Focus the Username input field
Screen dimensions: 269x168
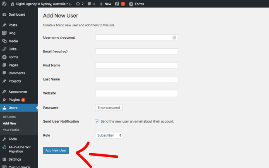(x=137, y=38)
